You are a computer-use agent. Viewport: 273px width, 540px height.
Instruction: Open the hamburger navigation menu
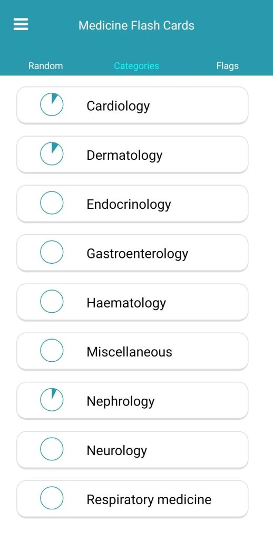(21, 24)
